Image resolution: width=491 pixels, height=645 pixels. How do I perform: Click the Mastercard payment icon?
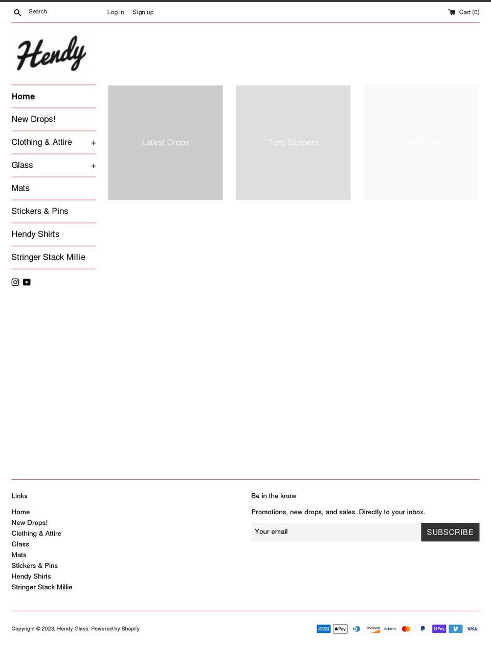406,629
